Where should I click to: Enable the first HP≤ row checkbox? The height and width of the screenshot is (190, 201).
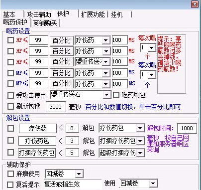10,40
